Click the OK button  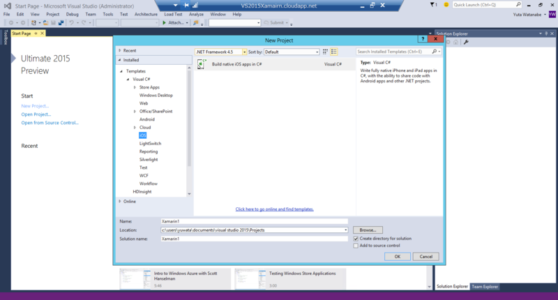pyautogui.click(x=398, y=257)
